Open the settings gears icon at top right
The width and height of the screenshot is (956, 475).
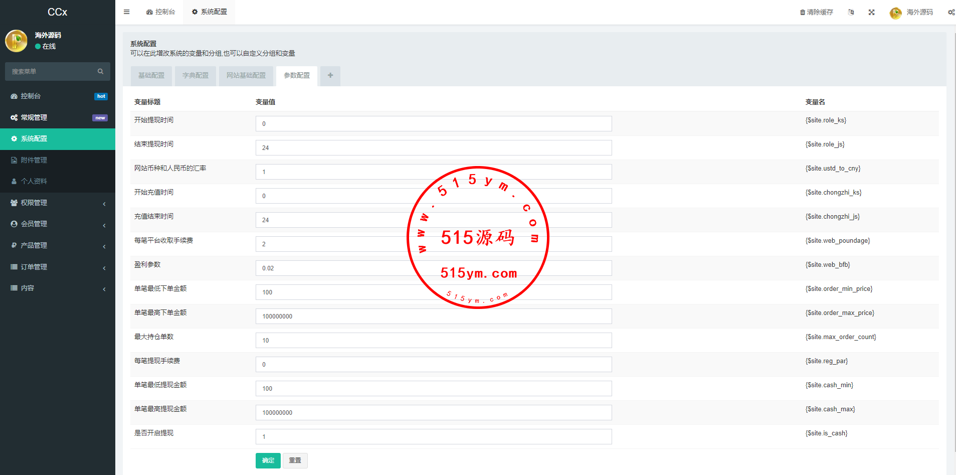pos(951,13)
